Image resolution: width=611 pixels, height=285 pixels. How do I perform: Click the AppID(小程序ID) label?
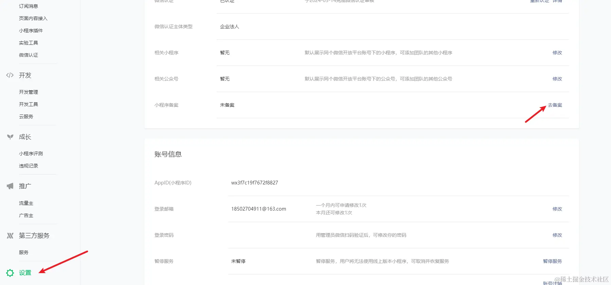click(x=173, y=183)
